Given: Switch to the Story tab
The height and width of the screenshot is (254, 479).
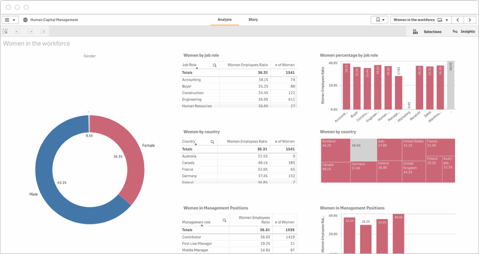Looking at the screenshot, I should (253, 20).
